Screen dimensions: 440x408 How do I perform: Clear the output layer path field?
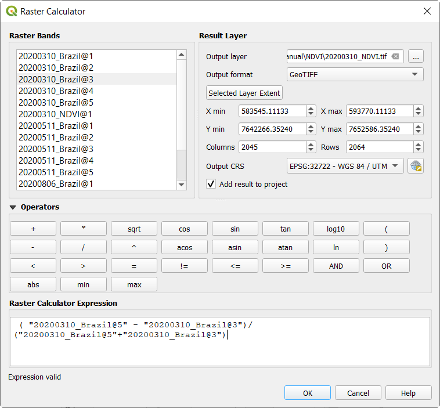[x=395, y=56]
